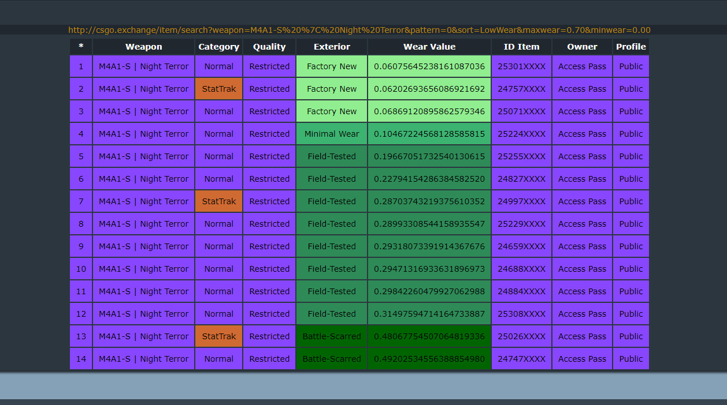
Task: Click Battle-Scarred exterior in row 13
Action: (x=332, y=336)
